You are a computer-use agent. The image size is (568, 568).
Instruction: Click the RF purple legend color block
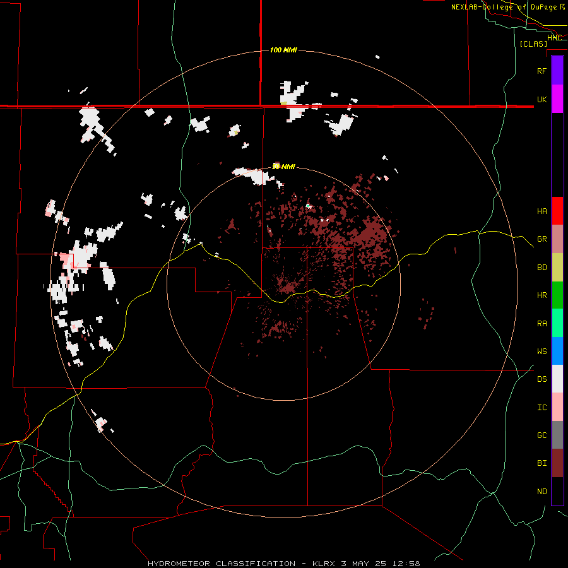pos(557,71)
